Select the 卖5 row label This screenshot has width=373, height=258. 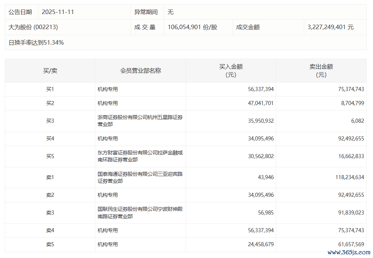(x=50, y=244)
